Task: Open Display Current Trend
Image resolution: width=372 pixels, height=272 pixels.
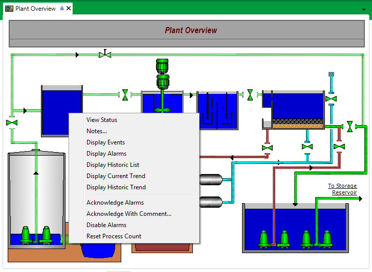Action: [x=116, y=176]
